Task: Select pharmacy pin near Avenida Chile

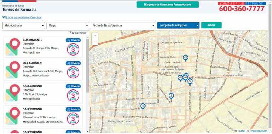Action: [x=186, y=58]
